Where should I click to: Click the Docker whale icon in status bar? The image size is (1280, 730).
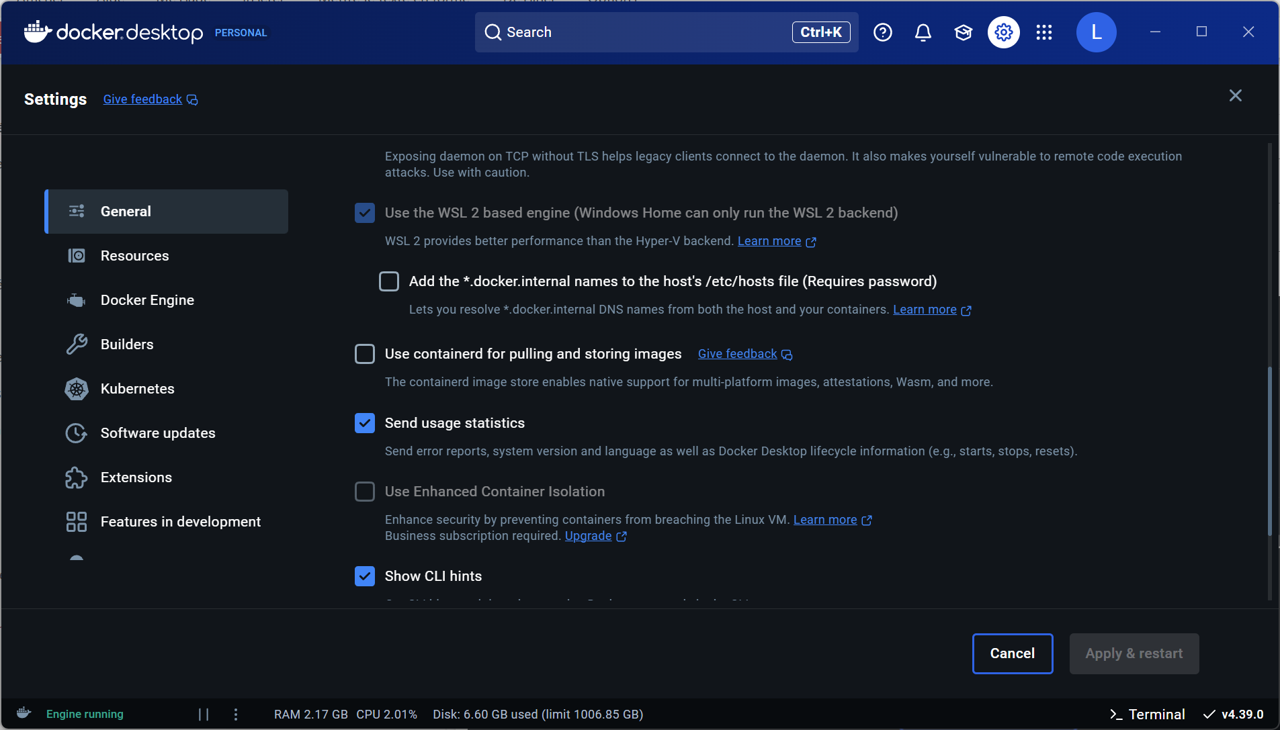pyautogui.click(x=24, y=713)
